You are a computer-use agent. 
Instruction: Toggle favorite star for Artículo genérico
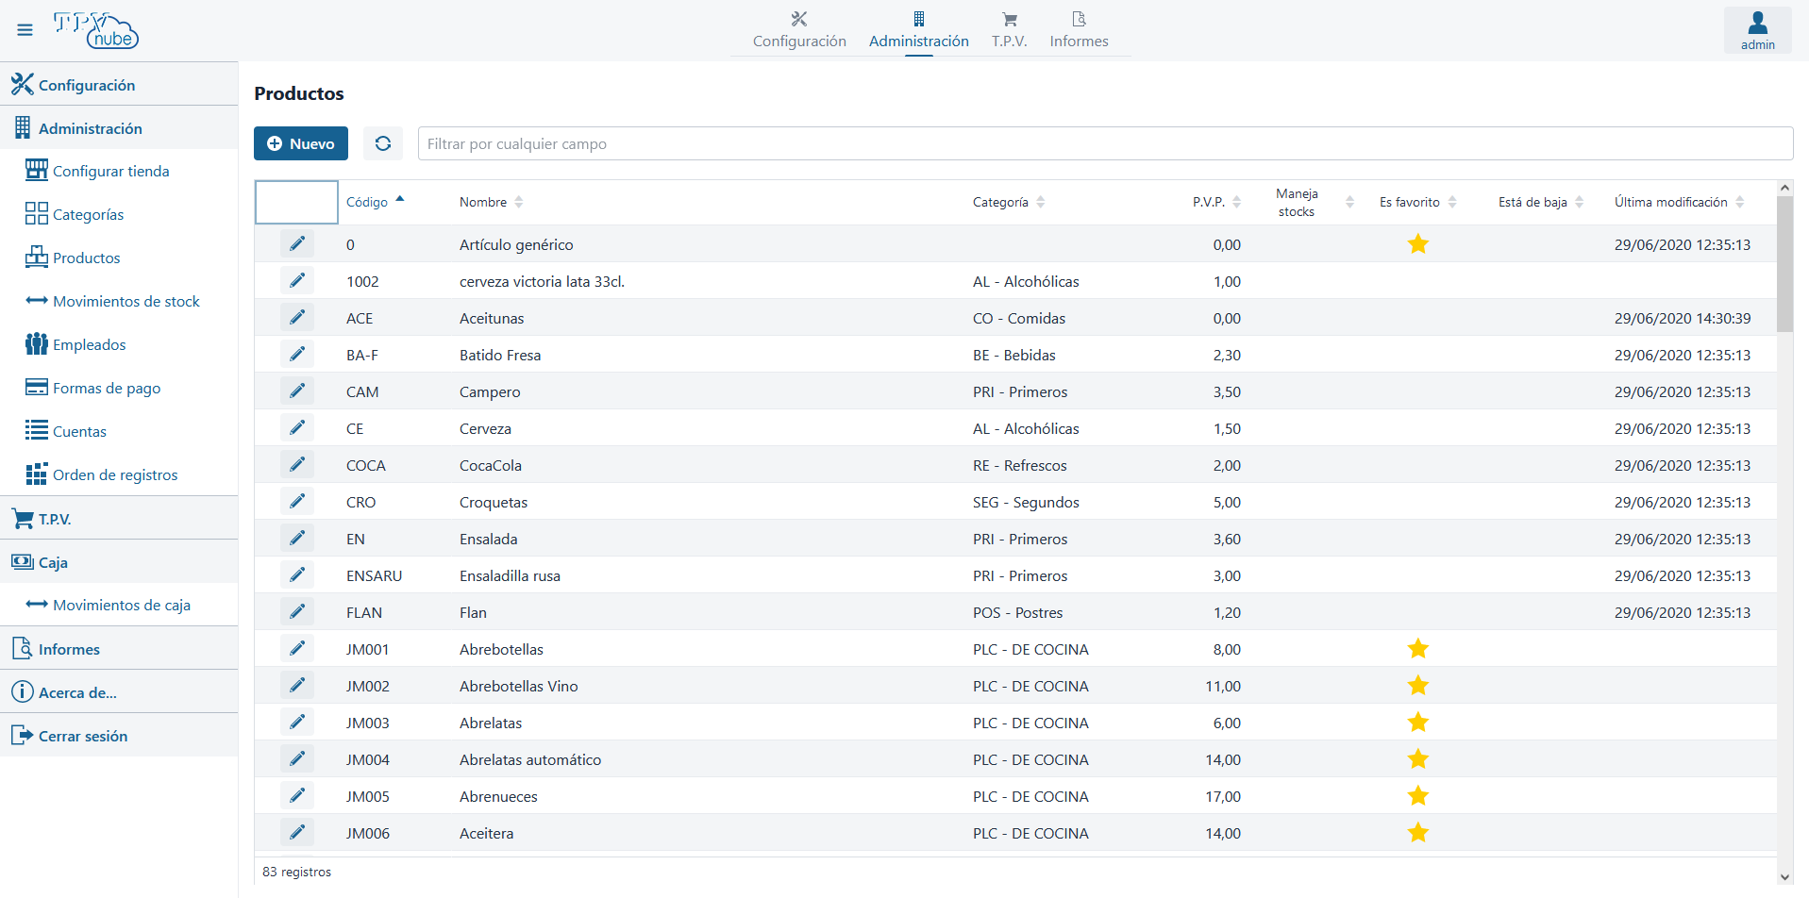(1417, 244)
